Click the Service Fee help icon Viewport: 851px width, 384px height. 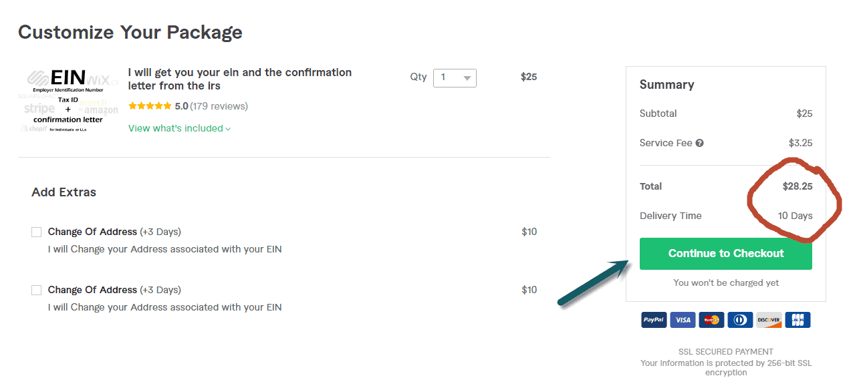pos(699,143)
